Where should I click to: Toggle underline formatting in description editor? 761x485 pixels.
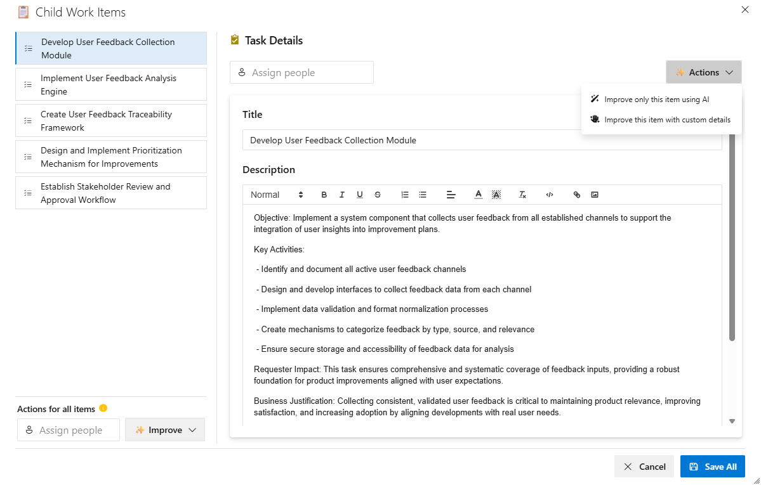360,195
